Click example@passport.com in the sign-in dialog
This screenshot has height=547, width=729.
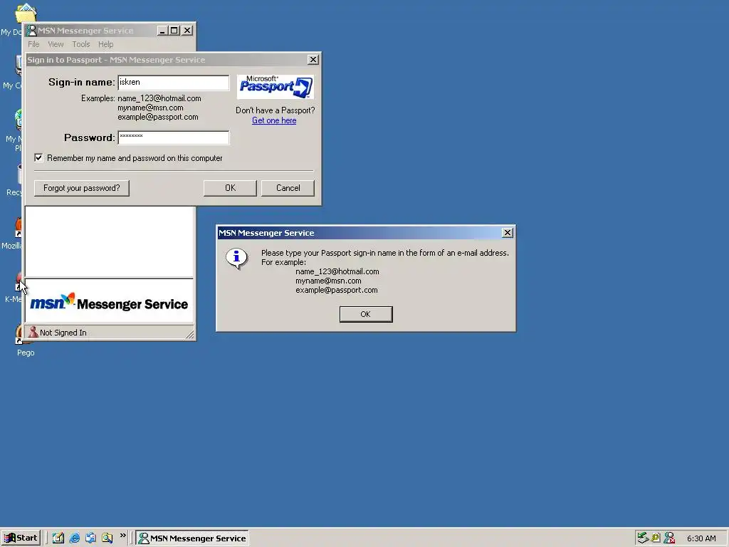click(x=157, y=118)
